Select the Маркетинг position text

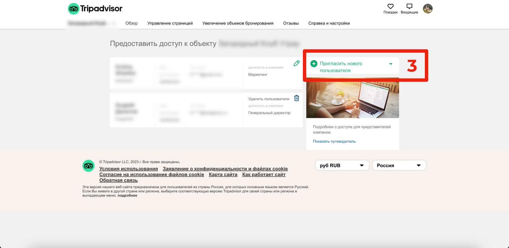click(258, 74)
